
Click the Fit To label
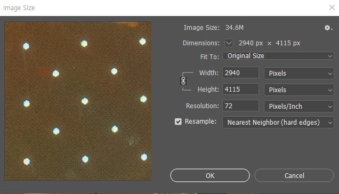pos(209,56)
